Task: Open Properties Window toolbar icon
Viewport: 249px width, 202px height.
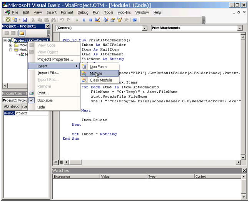Action: coord(113,20)
